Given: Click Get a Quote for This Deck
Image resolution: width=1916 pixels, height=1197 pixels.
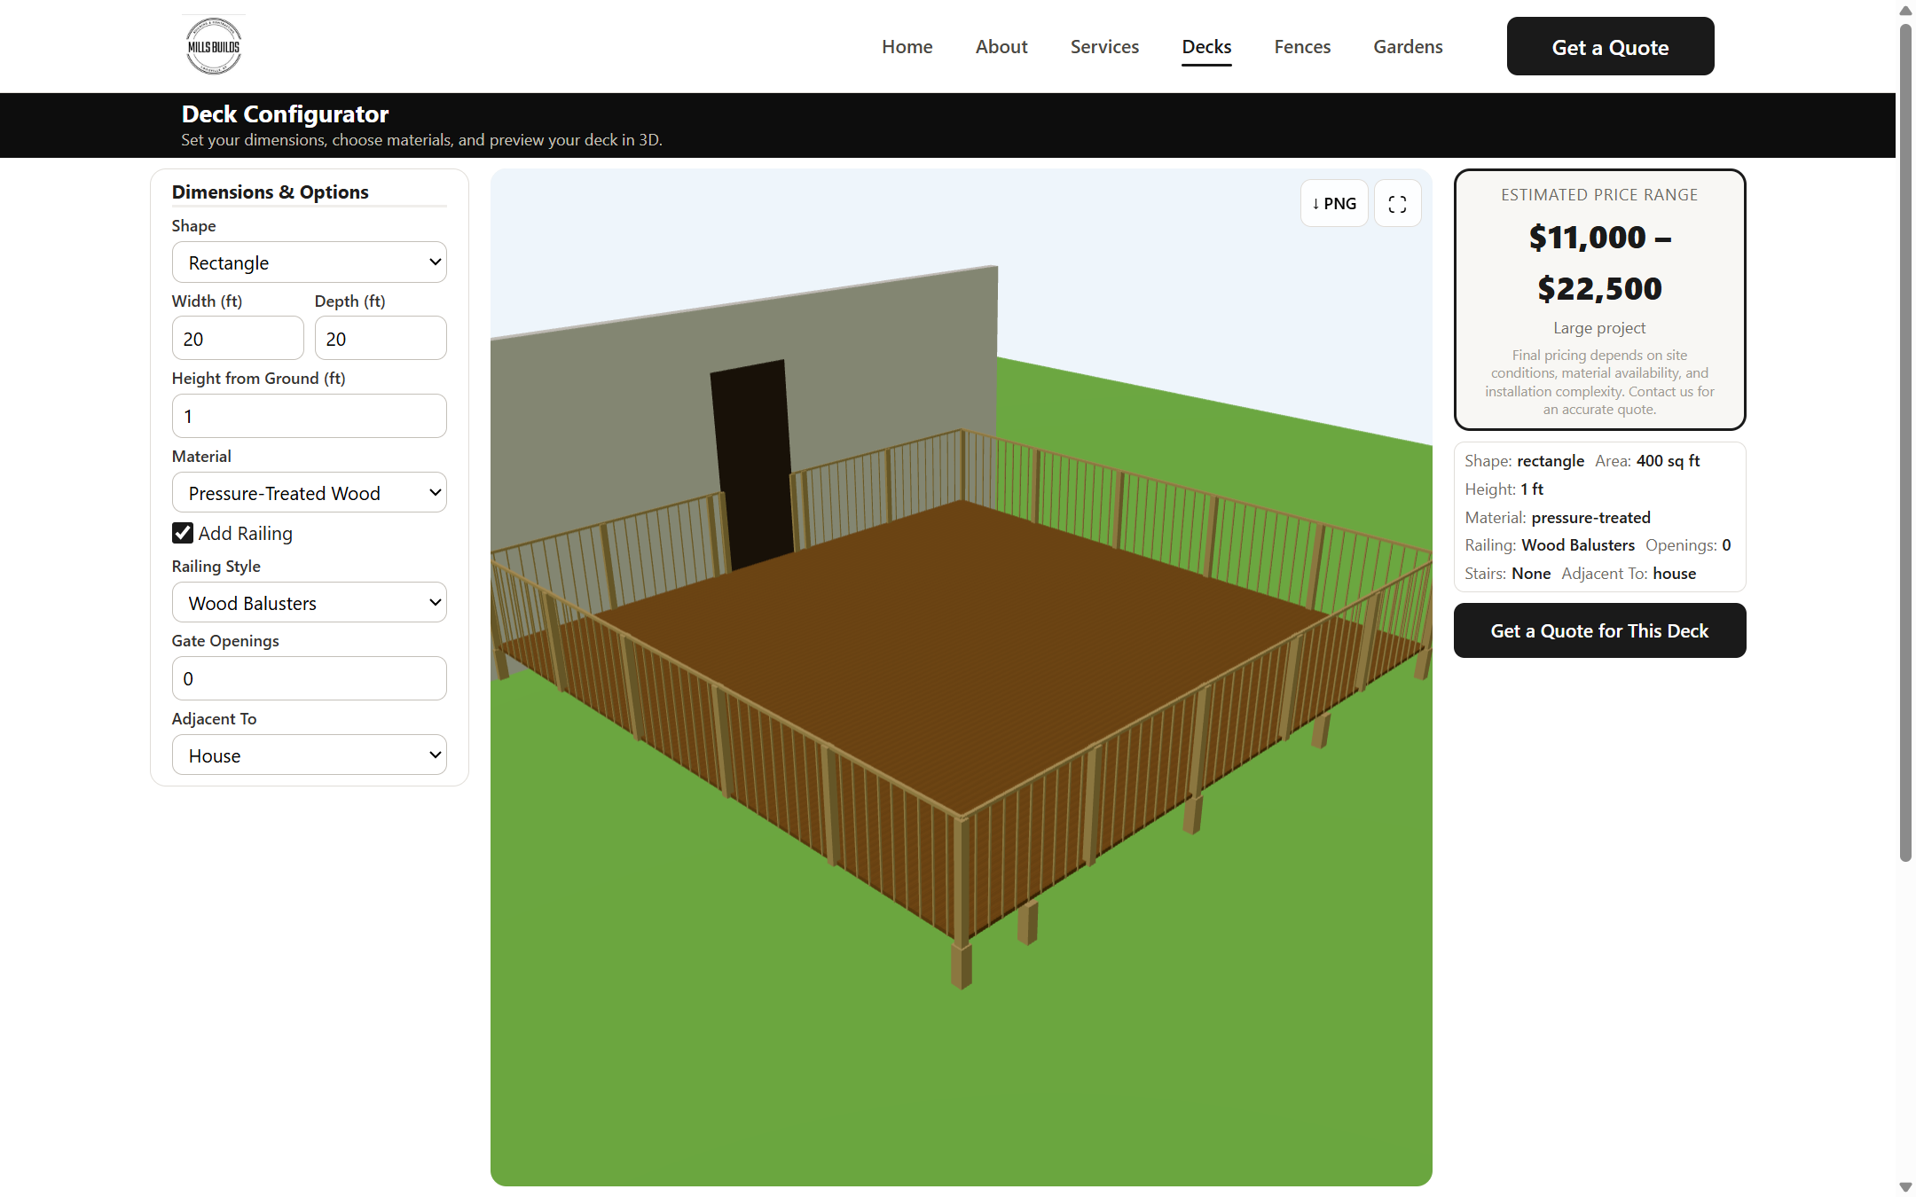Looking at the screenshot, I should pos(1599,630).
